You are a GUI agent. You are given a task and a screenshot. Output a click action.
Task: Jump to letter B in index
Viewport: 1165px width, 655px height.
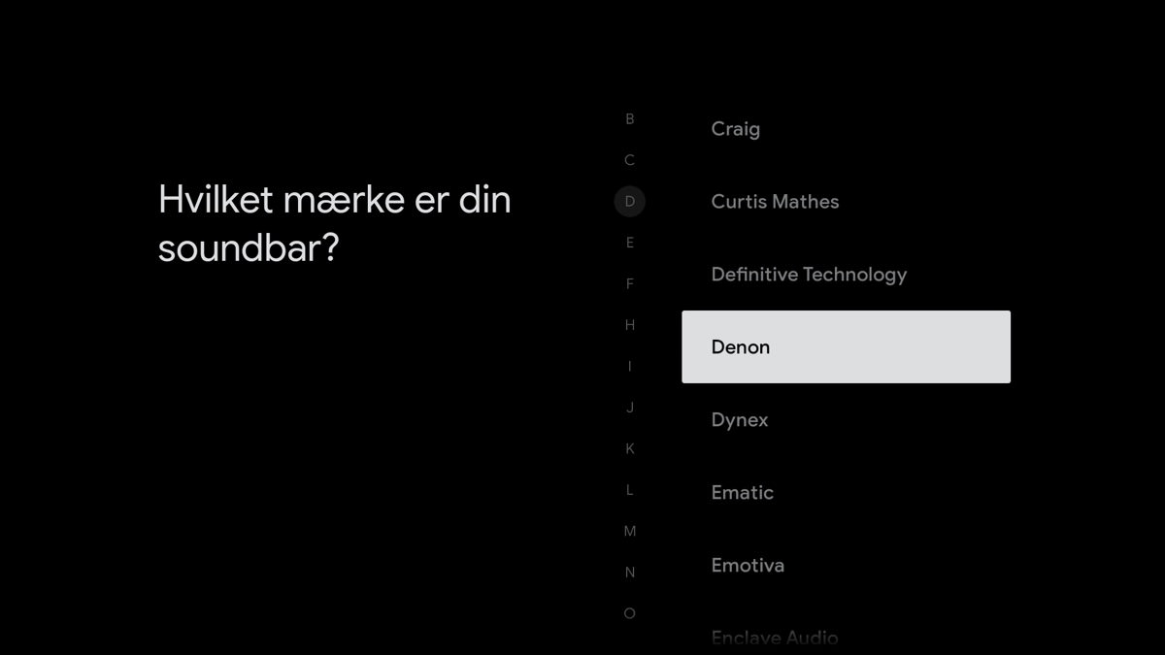coord(629,119)
